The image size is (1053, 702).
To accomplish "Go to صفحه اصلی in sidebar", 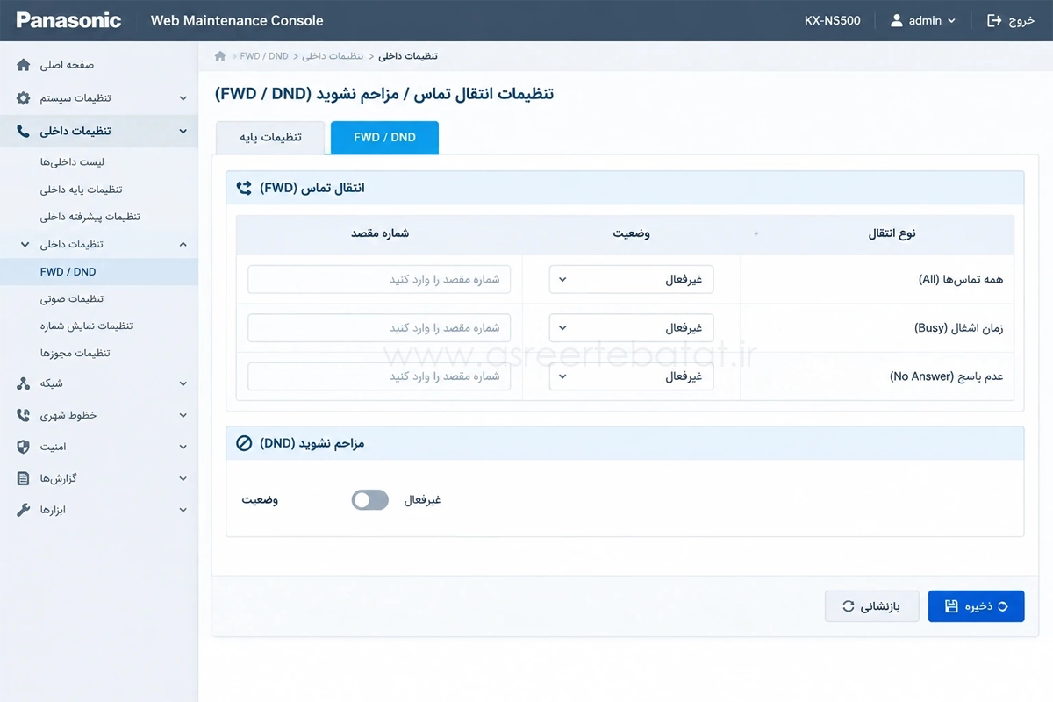I will (x=67, y=65).
